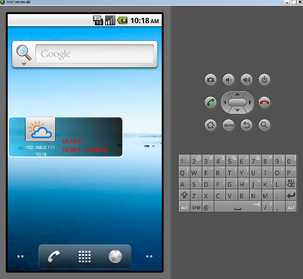Screen dimensions: 303x279
Task: Click the magnifier search source icon
Action: (24, 53)
